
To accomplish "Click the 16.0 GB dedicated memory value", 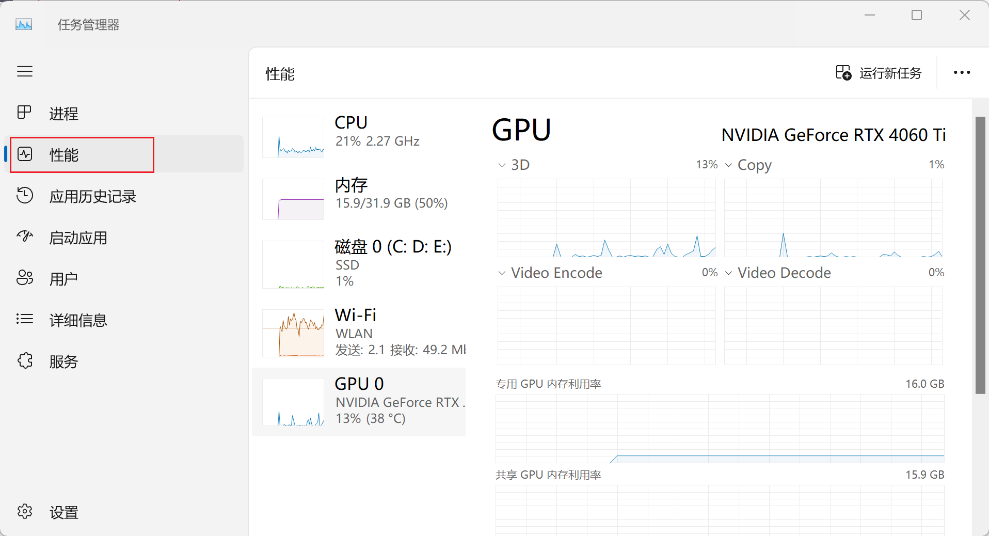I will 925,384.
